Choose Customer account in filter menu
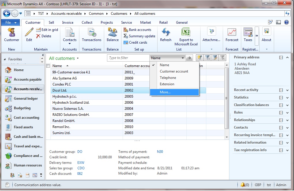Viewport: 294px width, 191px height. pyautogui.click(x=174, y=71)
